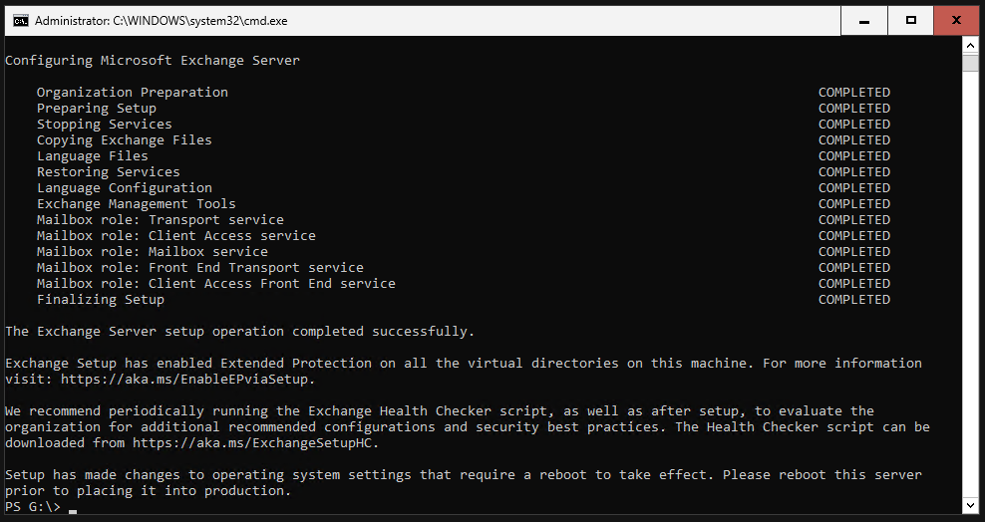Click the Organization Preparation line
985x522 pixels.
132,93
